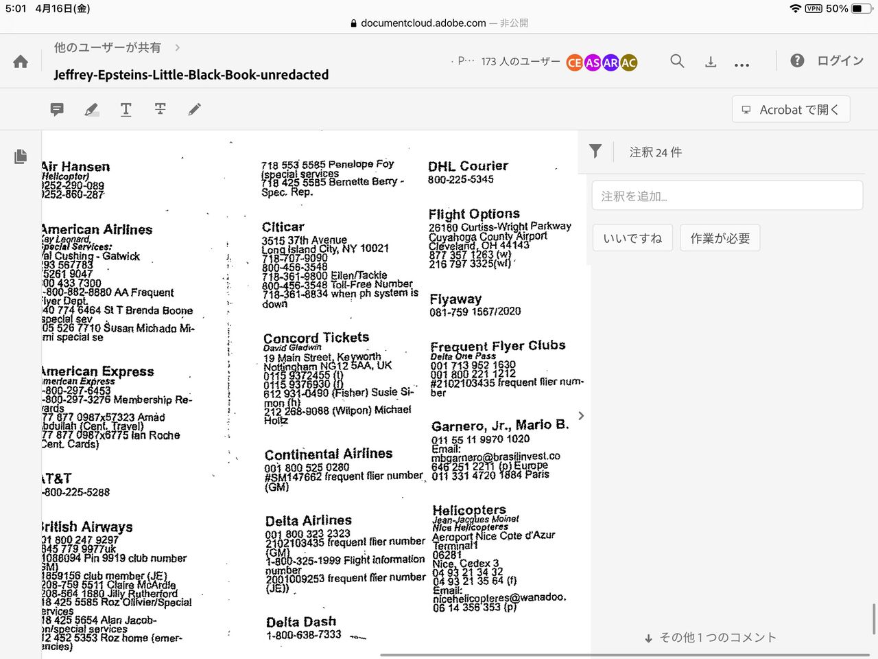Click the Garnero, Jr., Mario B. heading
Viewport: 878px width, 659px height.
[501, 426]
